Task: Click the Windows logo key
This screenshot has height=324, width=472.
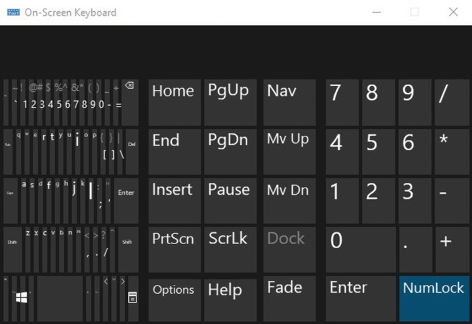Action: point(22,298)
